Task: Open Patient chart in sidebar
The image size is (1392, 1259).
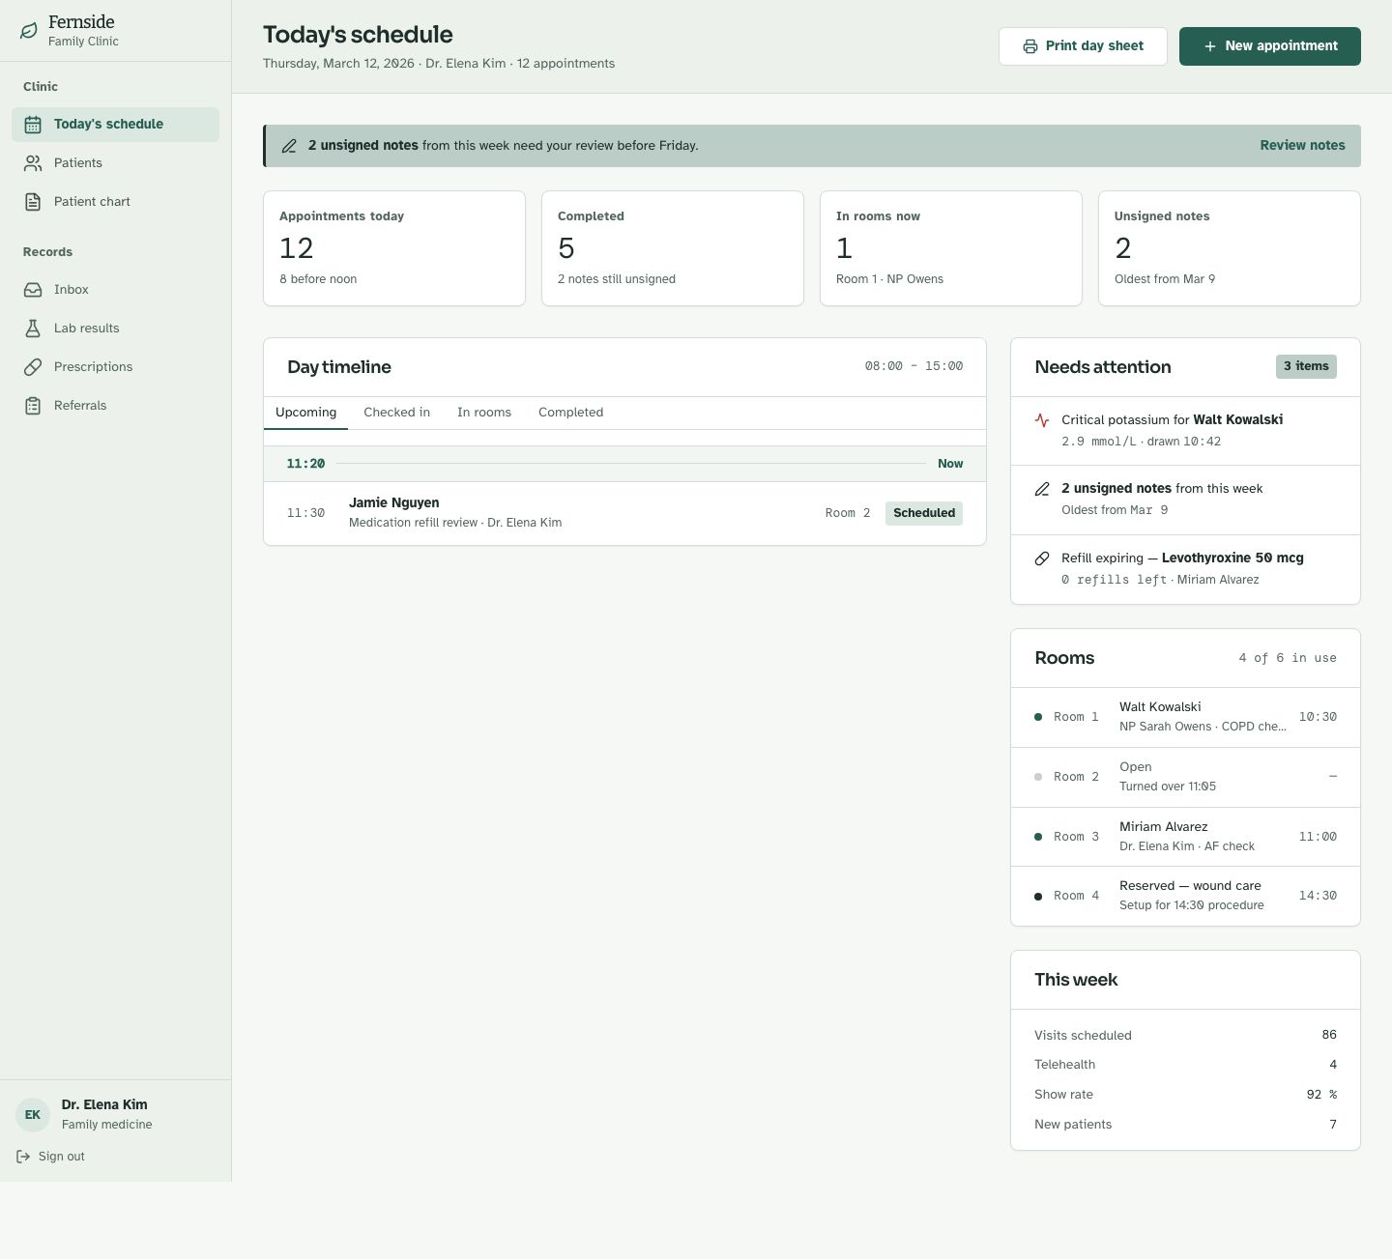Action: [x=116, y=202]
